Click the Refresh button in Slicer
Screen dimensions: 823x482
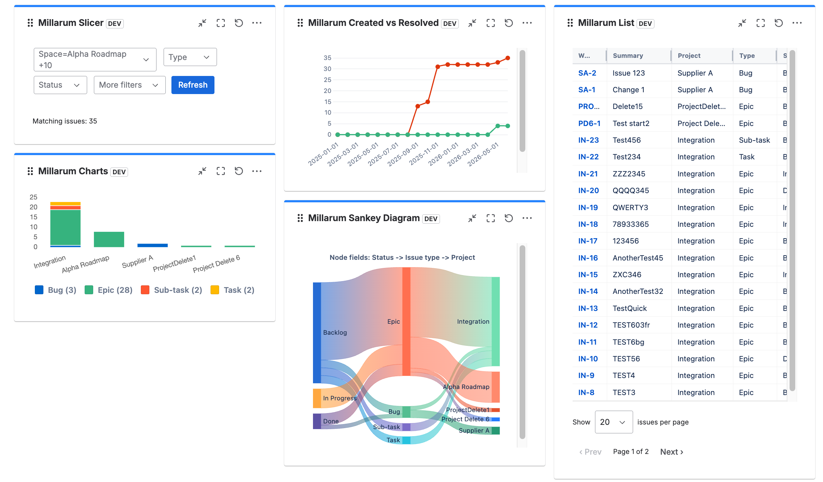[193, 85]
